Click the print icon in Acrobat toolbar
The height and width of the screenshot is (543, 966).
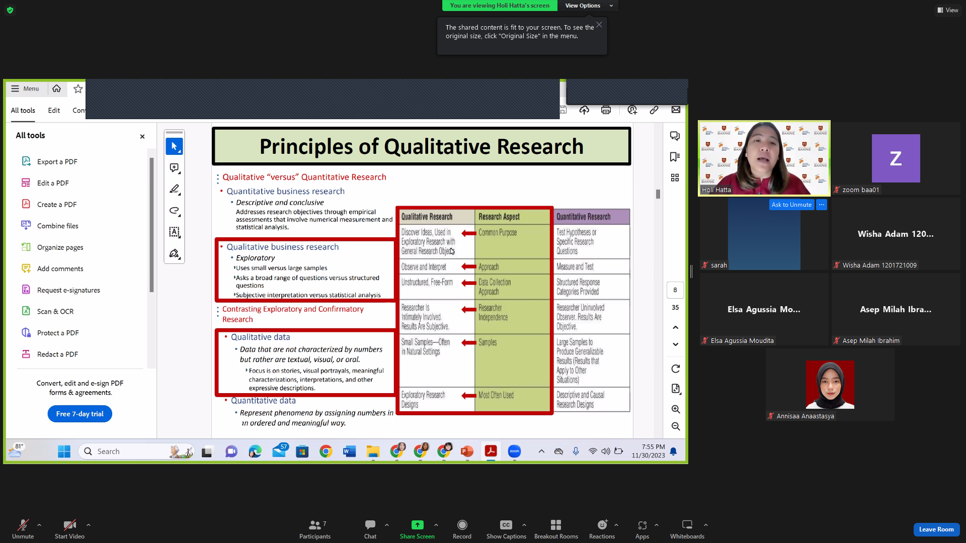(x=606, y=110)
